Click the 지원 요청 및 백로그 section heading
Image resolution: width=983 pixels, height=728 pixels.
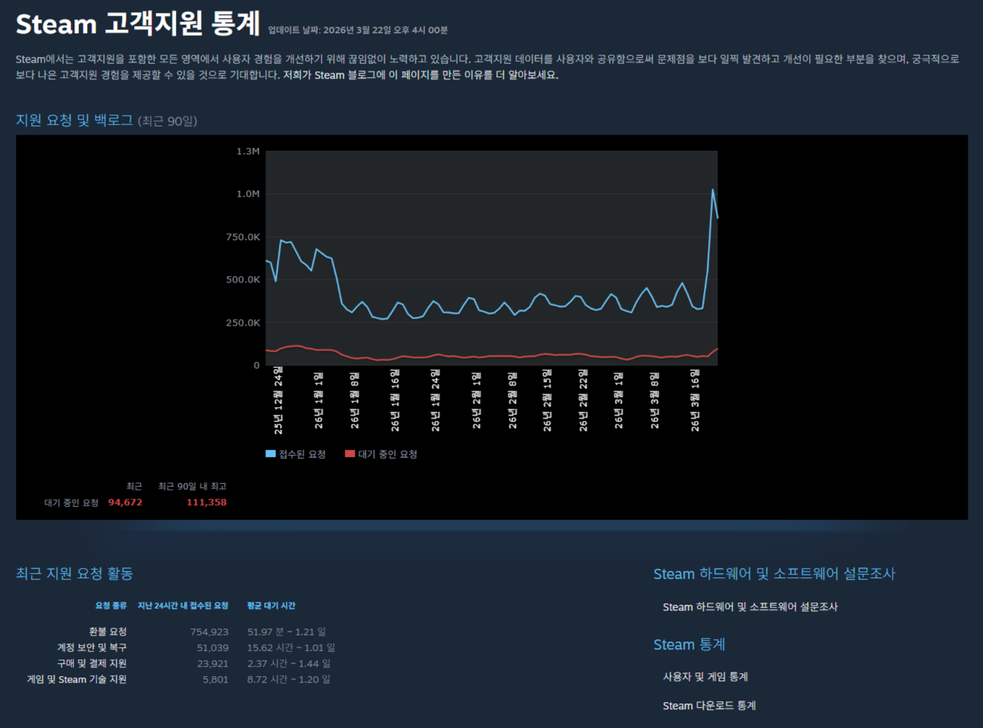[x=74, y=120]
